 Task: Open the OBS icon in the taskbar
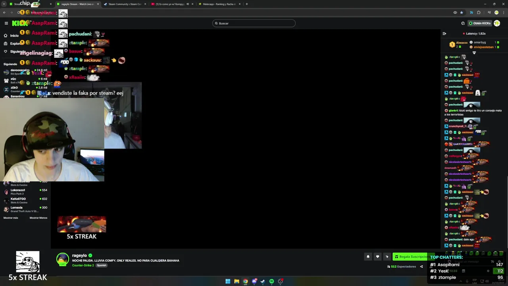[x=281, y=281]
